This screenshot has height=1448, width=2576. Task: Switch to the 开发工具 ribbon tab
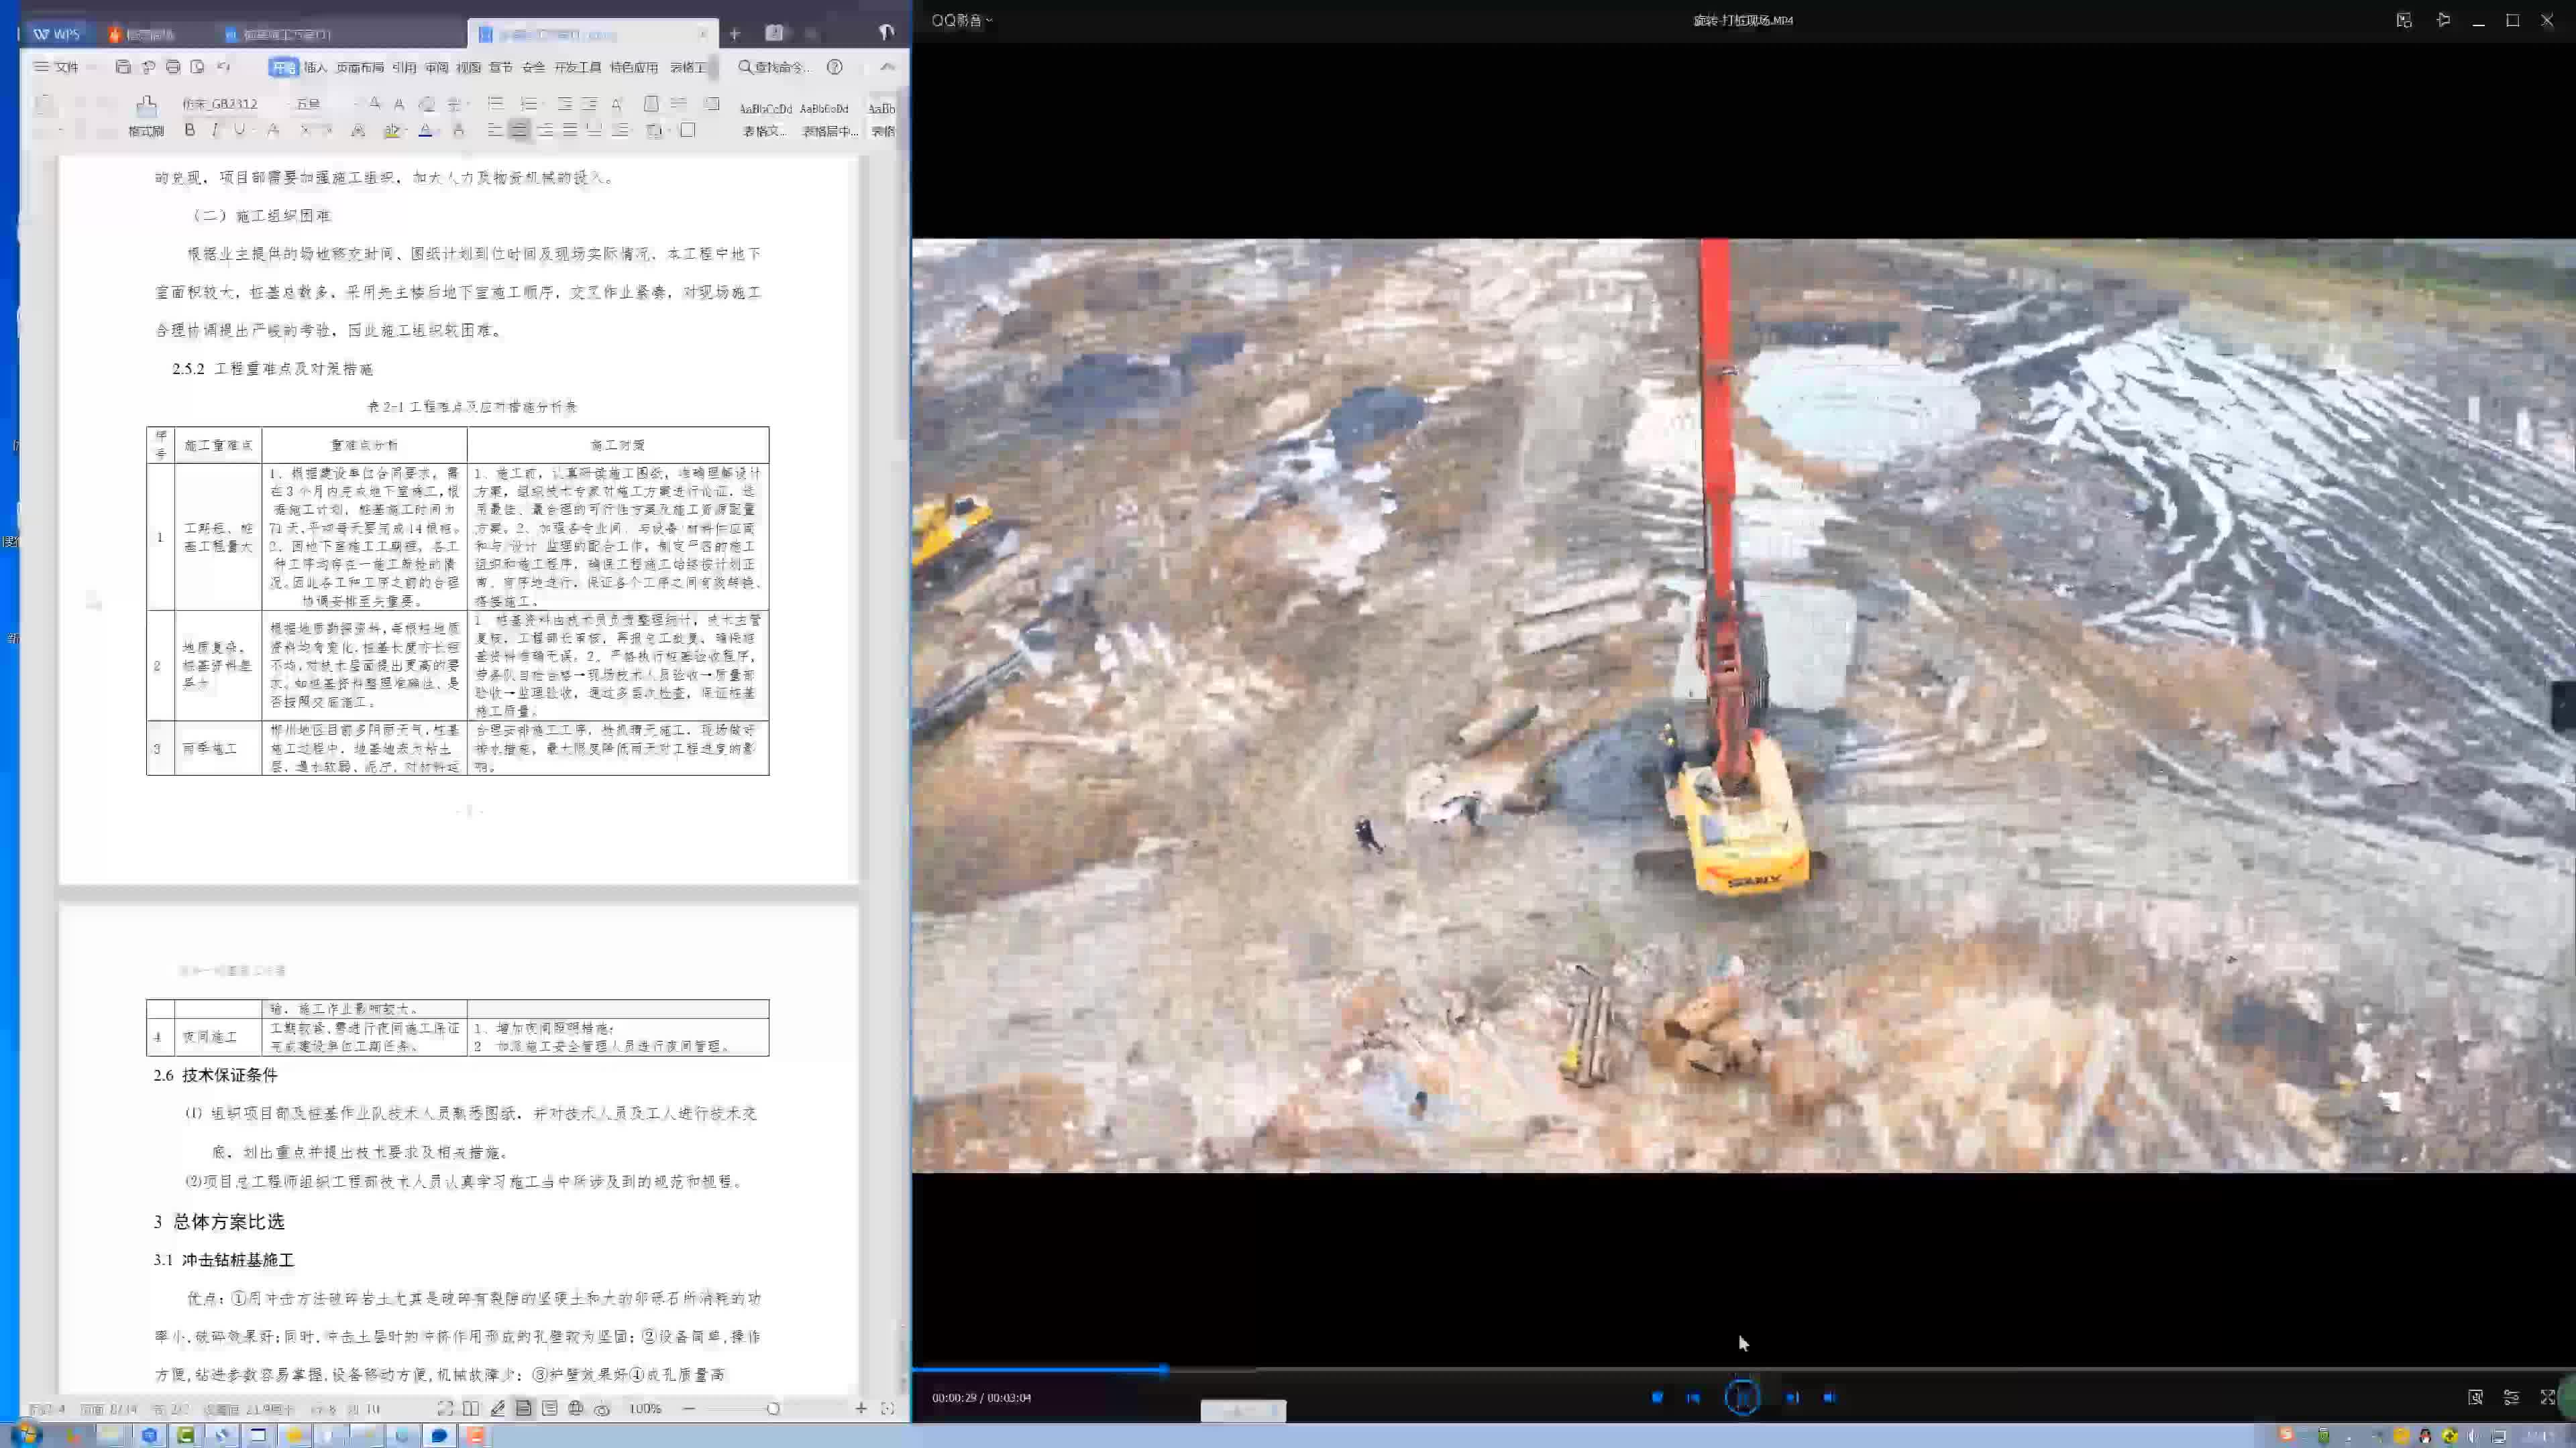click(578, 67)
